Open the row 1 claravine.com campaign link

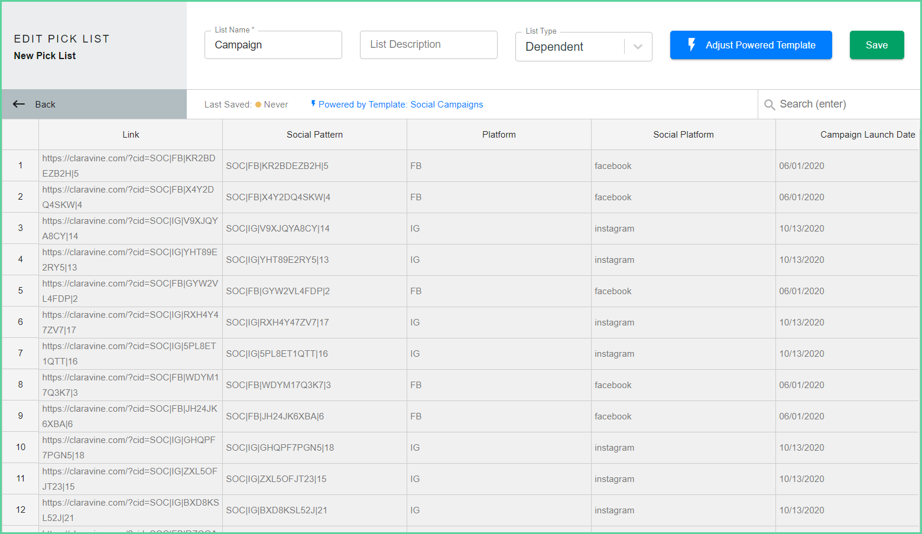[129, 165]
